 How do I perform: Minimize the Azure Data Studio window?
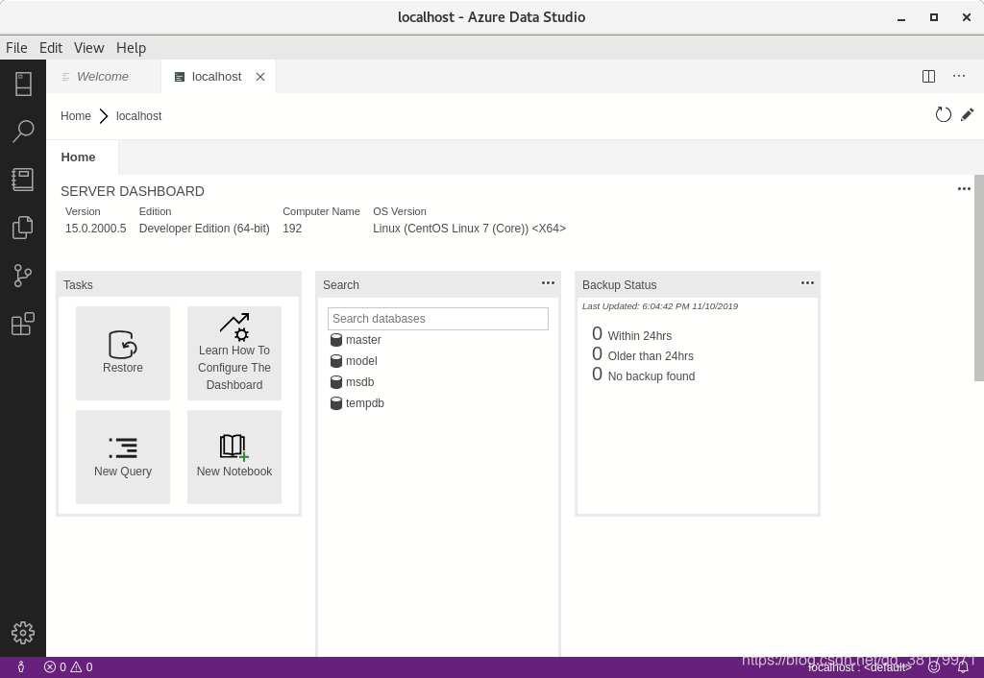tap(901, 17)
